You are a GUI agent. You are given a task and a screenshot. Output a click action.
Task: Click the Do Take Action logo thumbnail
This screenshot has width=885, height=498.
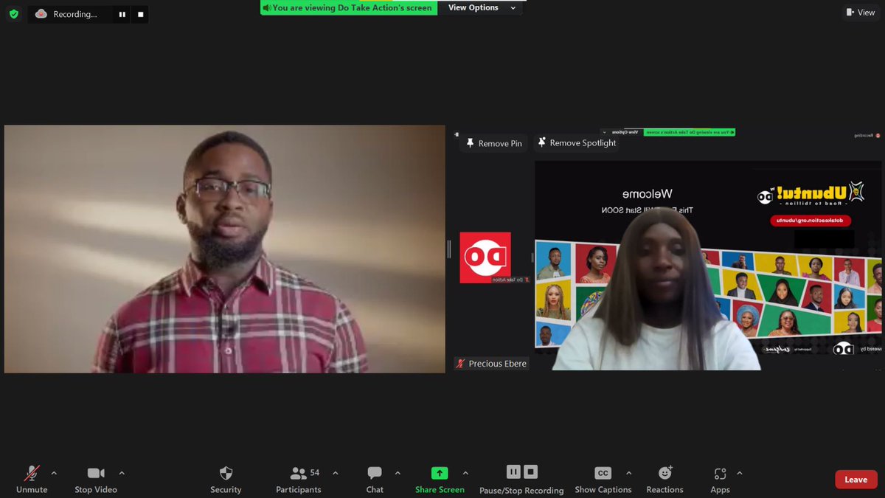pos(485,257)
